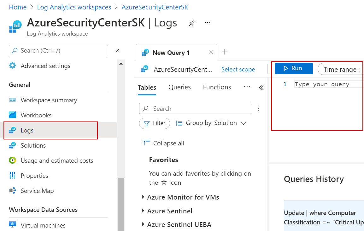Switch to the Tables tab
The image size is (364, 231).
point(147,87)
